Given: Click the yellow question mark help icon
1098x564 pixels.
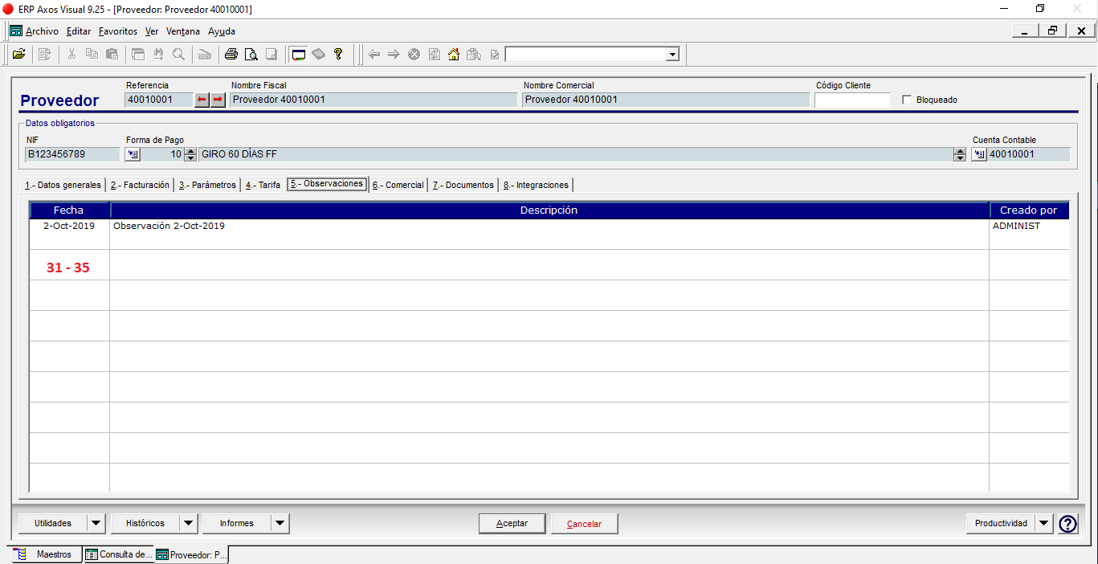Looking at the screenshot, I should 338,55.
